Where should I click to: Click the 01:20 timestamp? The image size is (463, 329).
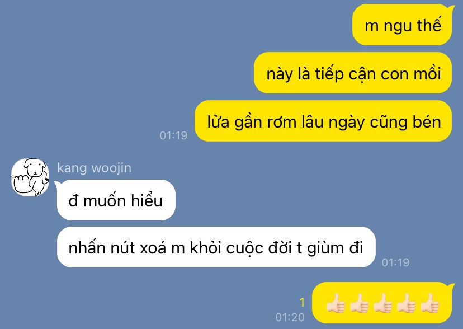(x=290, y=317)
